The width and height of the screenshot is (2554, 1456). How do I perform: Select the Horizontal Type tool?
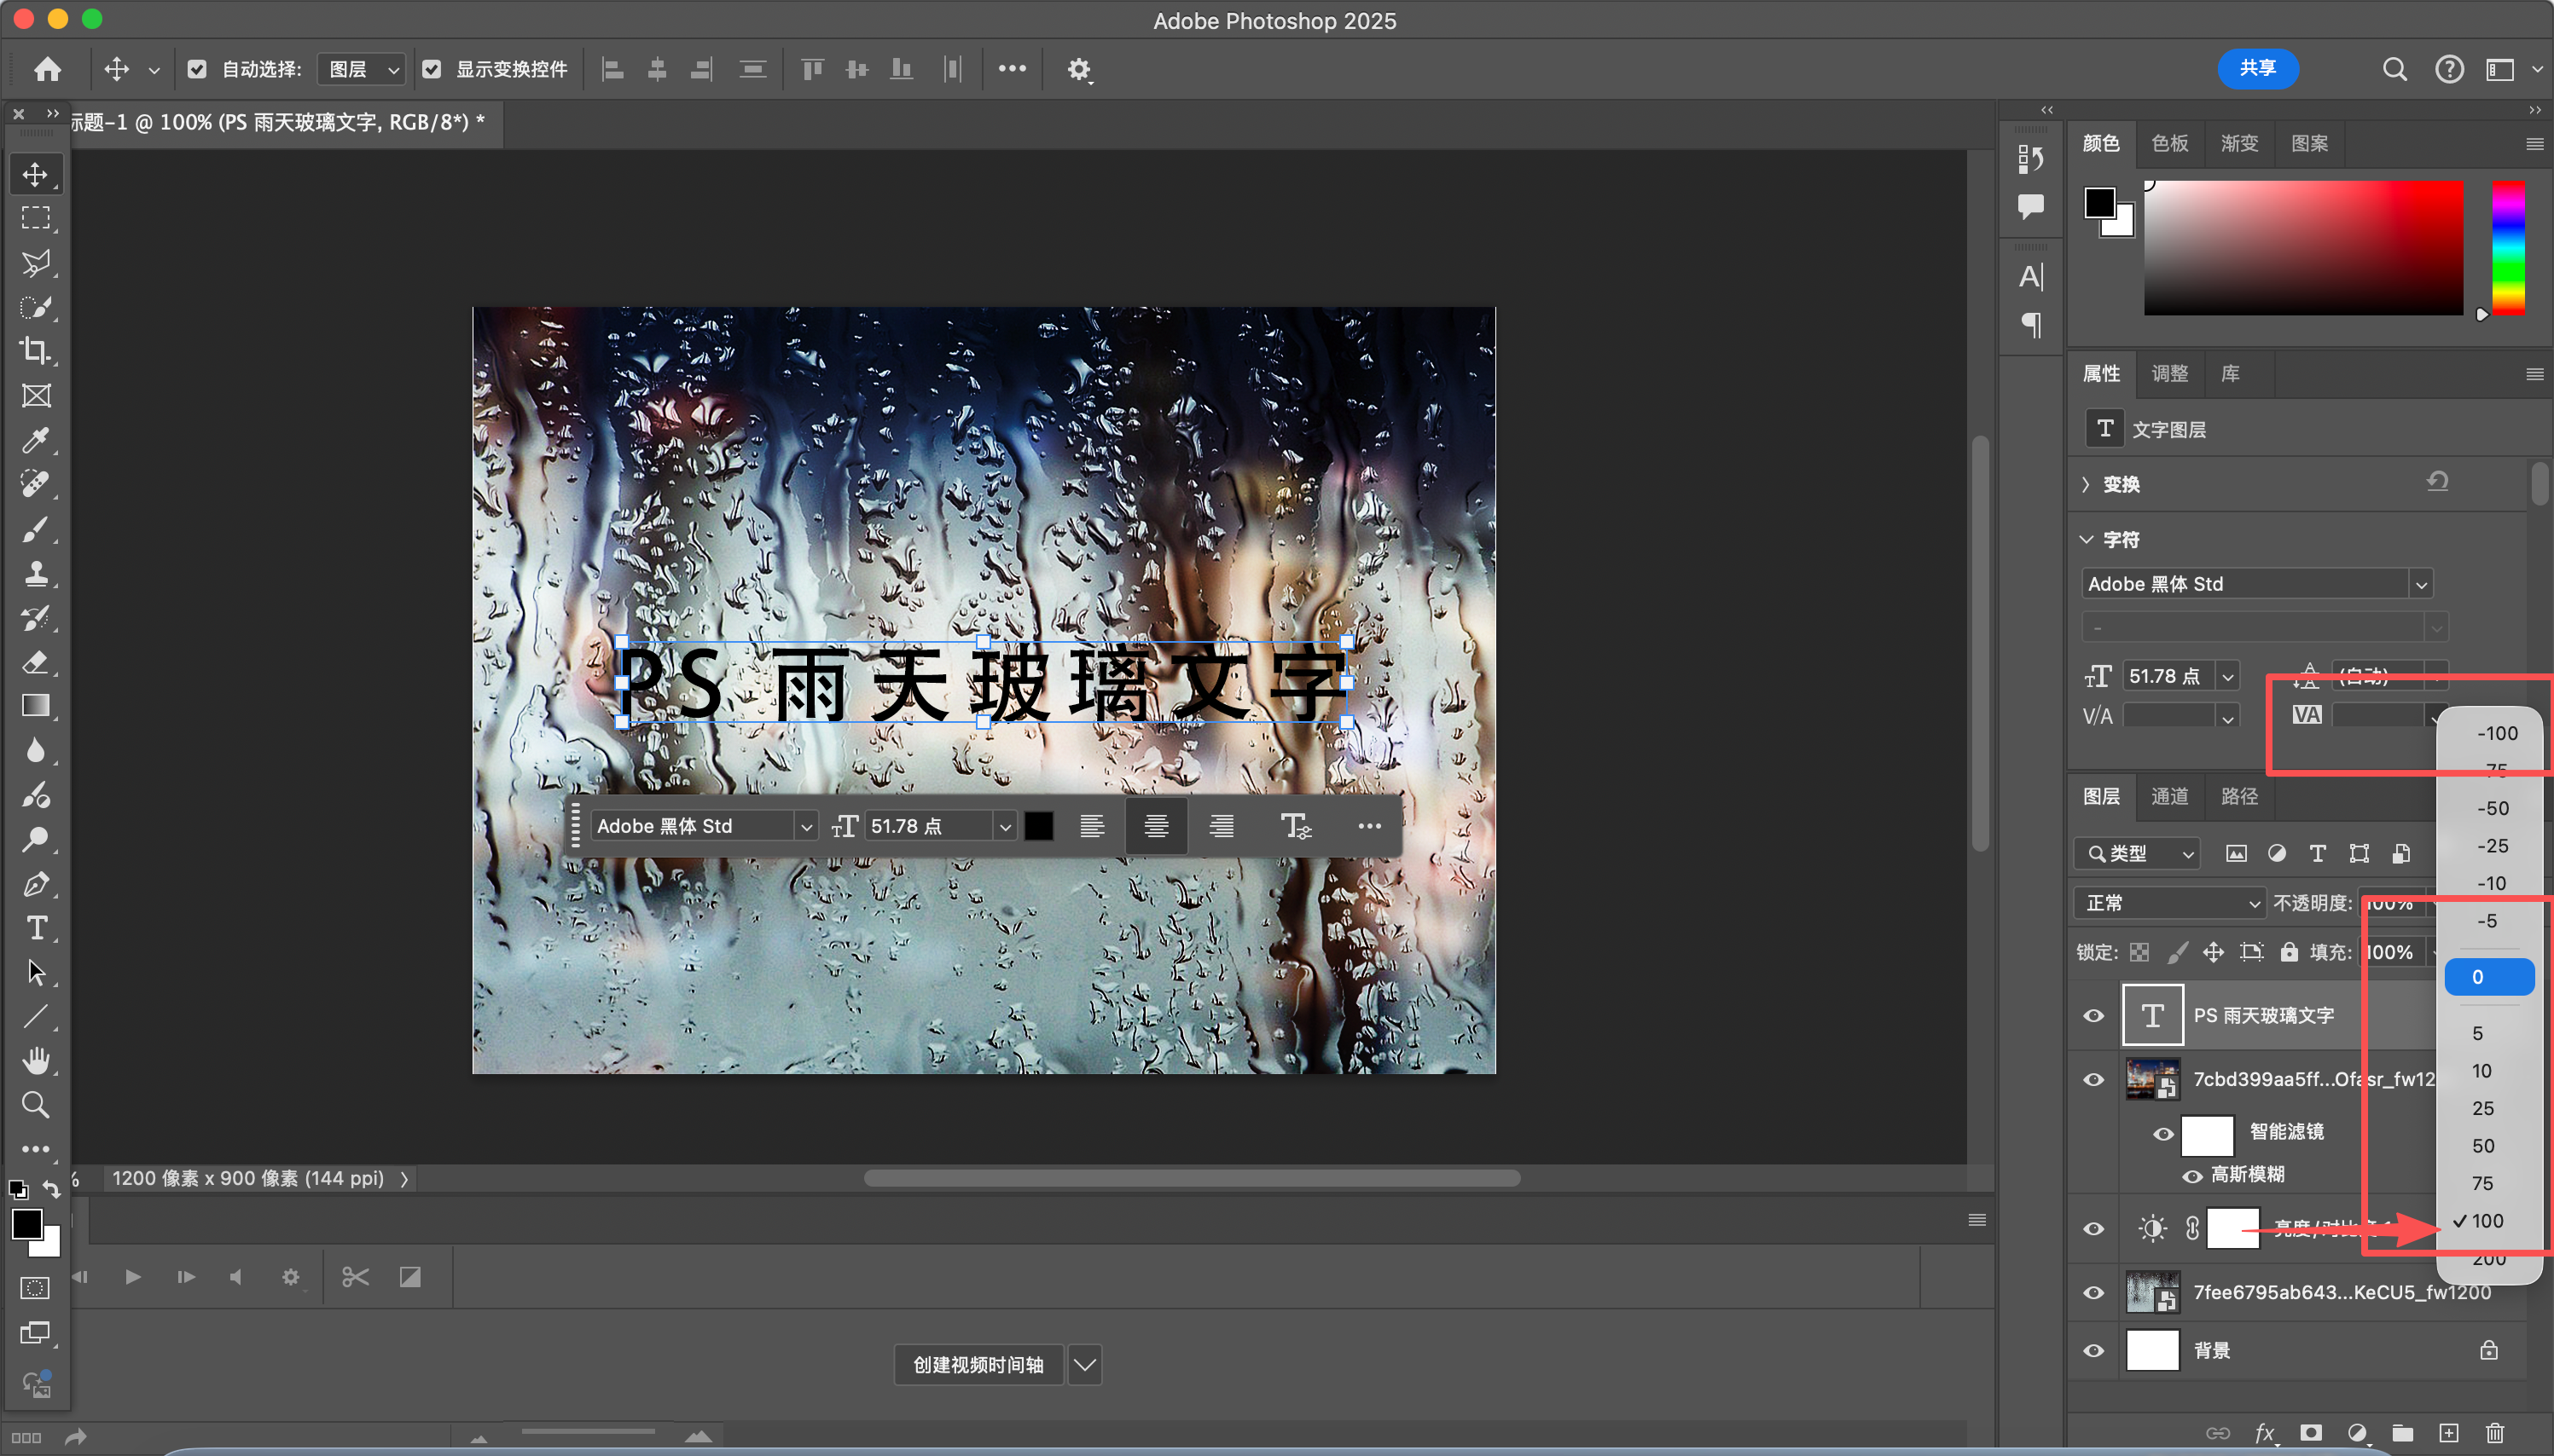tap(35, 928)
